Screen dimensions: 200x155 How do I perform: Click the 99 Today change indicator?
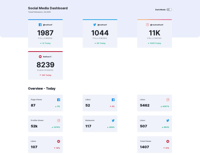100,43
